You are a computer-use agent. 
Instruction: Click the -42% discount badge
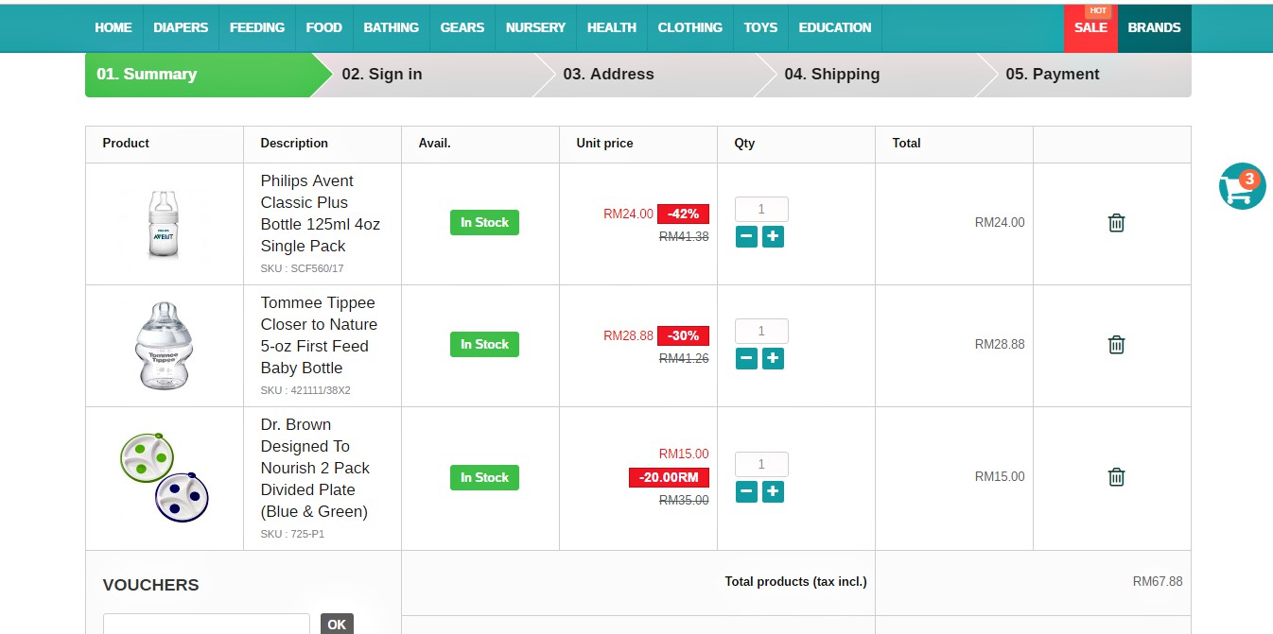[683, 214]
